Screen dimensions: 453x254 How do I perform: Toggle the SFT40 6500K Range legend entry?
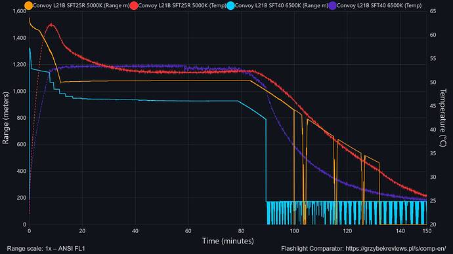277,5
